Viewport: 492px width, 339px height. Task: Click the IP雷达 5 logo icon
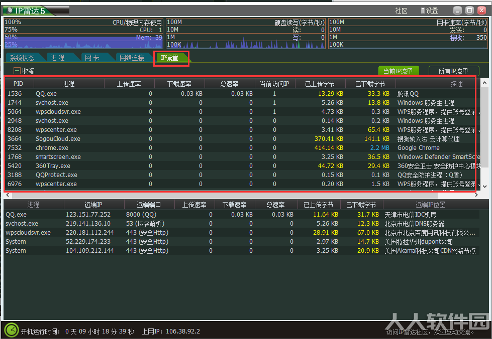[x=10, y=11]
